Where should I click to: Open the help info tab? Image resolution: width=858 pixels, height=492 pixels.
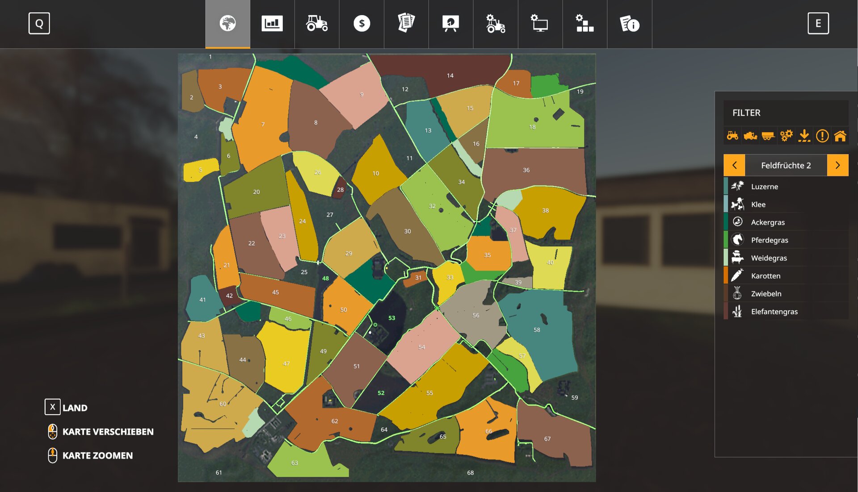click(629, 24)
